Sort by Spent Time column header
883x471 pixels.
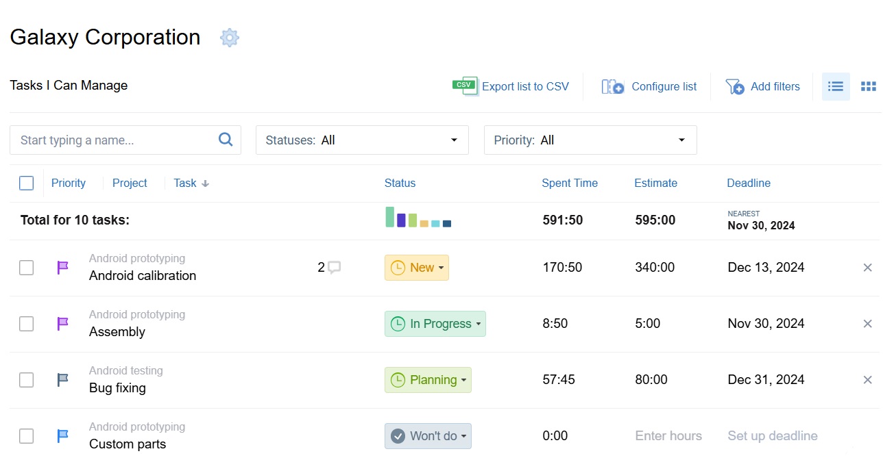(570, 183)
